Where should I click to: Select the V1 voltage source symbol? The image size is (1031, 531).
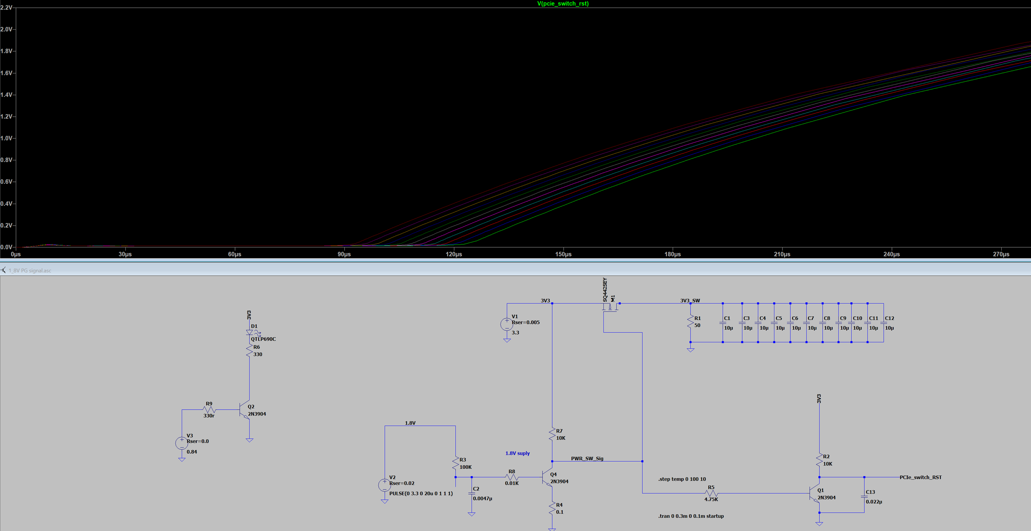507,324
